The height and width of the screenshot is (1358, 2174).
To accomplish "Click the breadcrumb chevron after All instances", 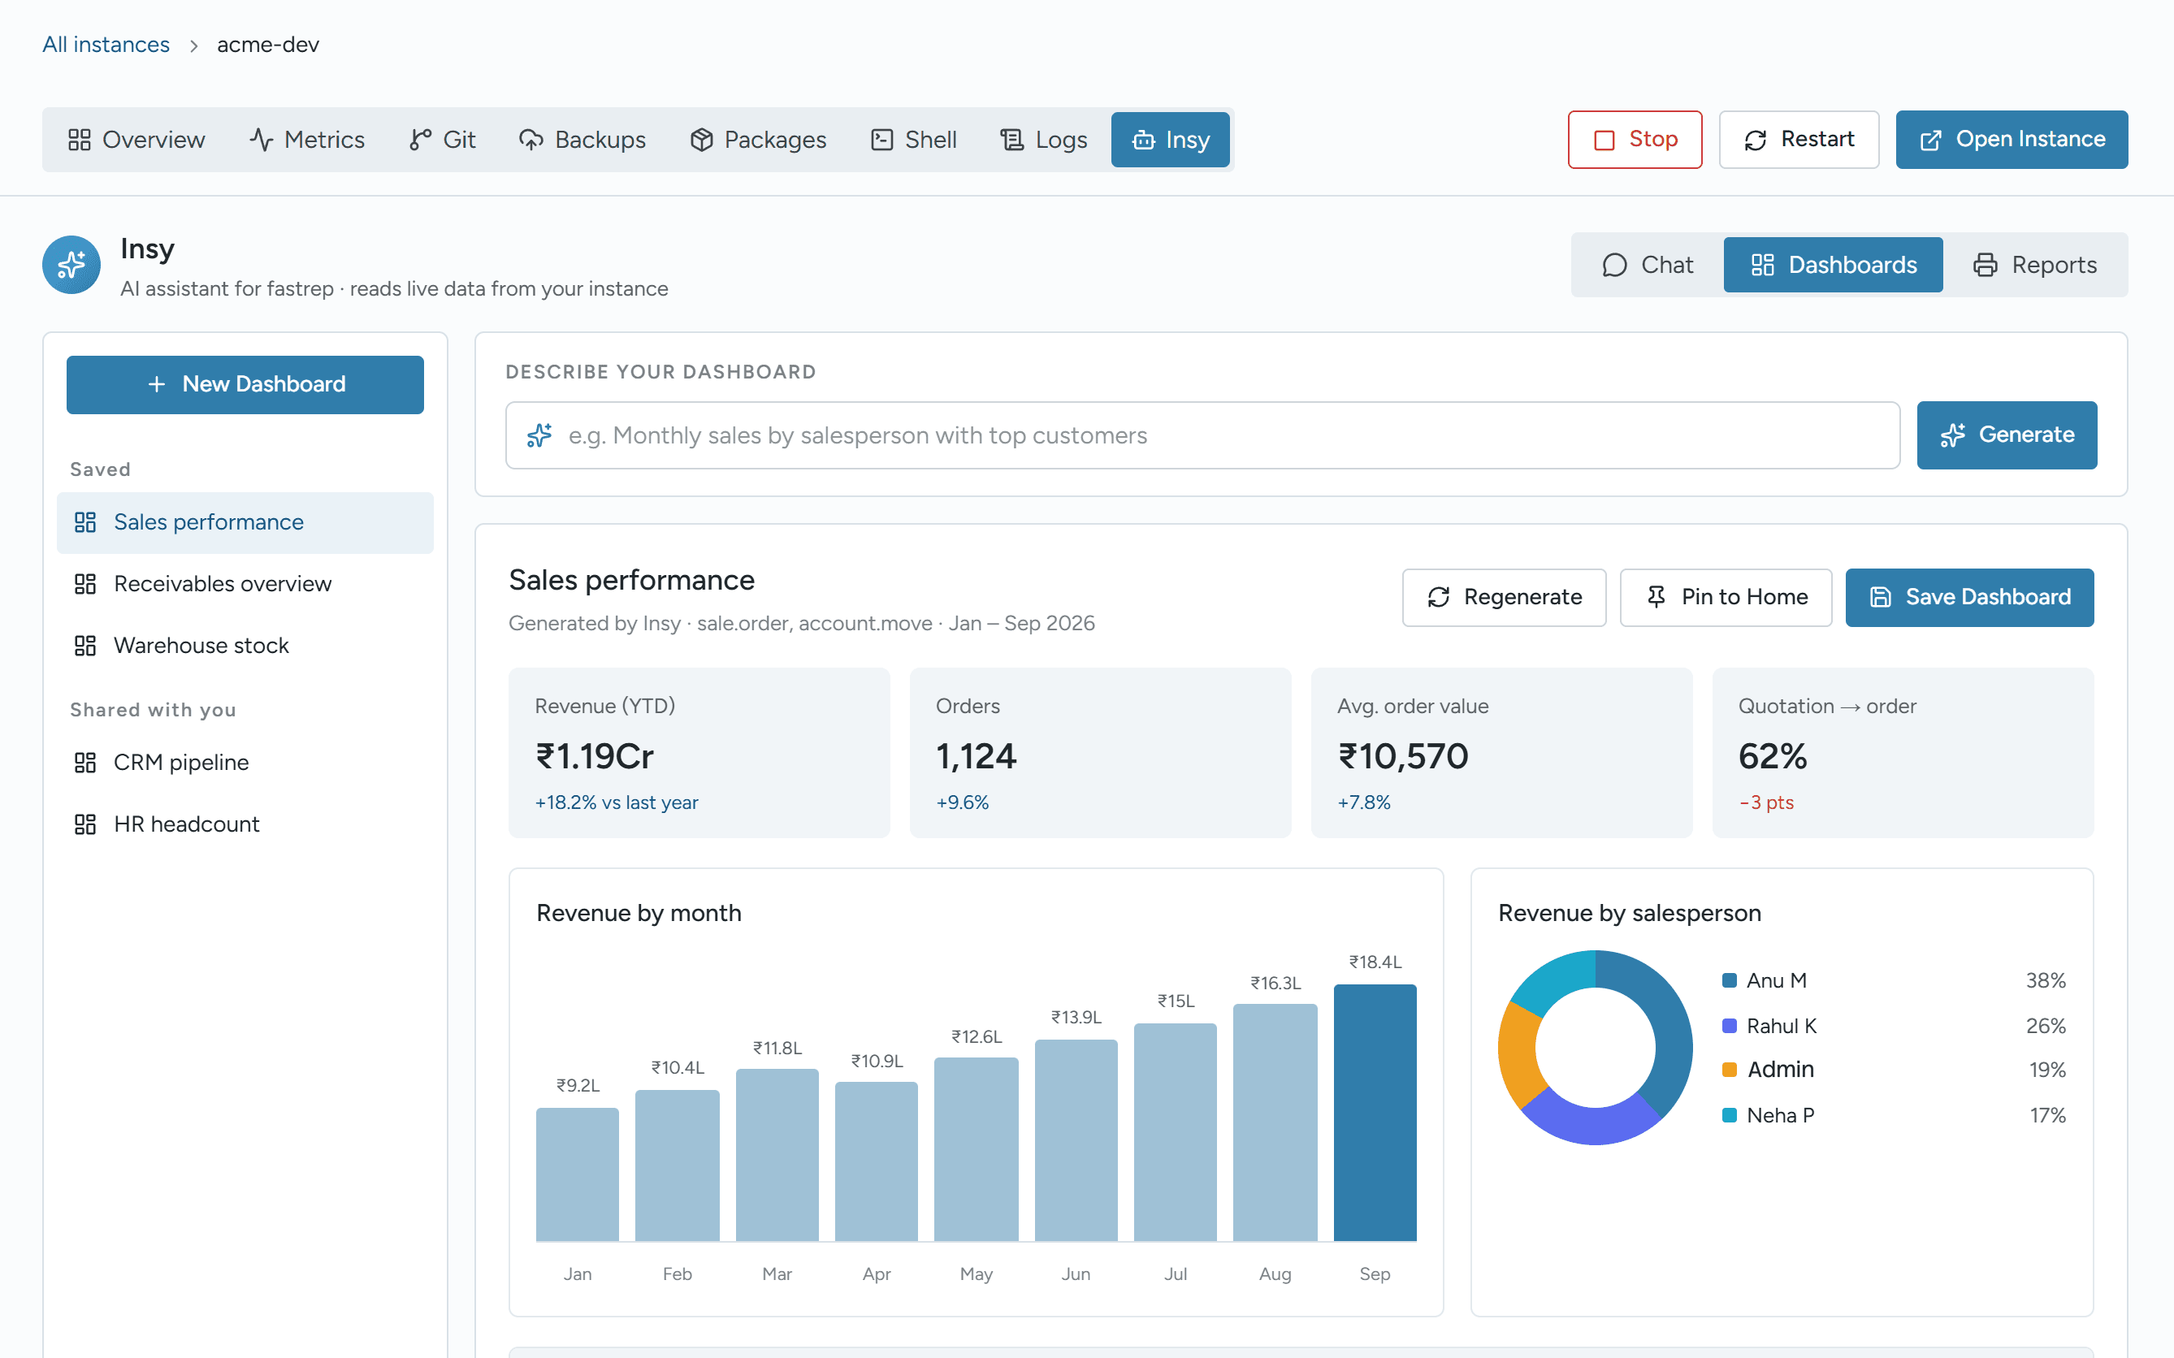I will coord(193,45).
